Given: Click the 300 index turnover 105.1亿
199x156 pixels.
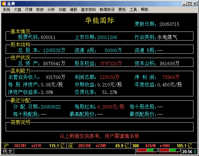Looking at the screenshot, I should pos(184,146).
